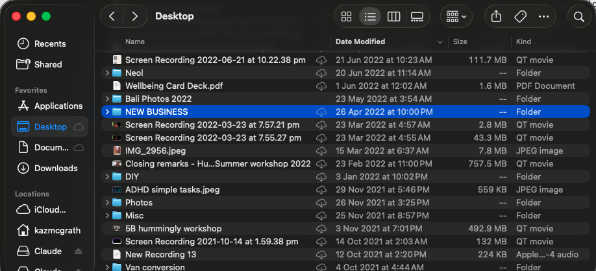Screen dimensions: 596x271
Task: Open the kazmcgrath home folder
Action: click(x=49, y=230)
